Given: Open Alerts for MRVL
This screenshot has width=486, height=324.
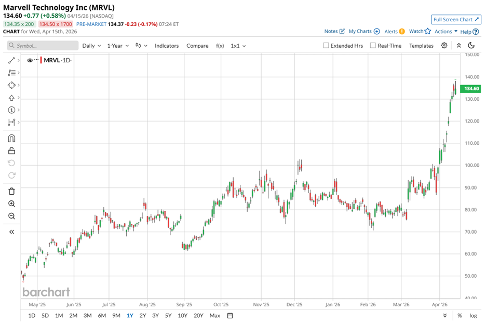Looking at the screenshot, I should tap(394, 31).
